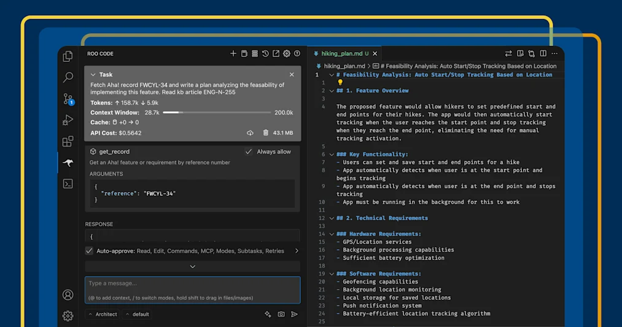Image resolution: width=622 pixels, height=327 pixels.
Task: Open the Architect mode dropdown
Action: point(103,314)
